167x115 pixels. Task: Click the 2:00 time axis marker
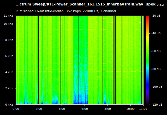[x=39, y=109]
